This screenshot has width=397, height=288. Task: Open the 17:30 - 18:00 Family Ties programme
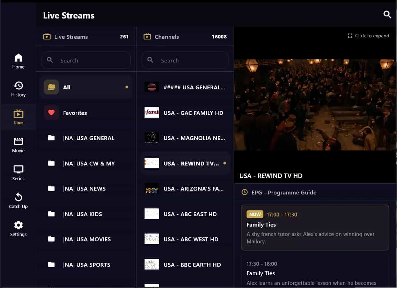(x=315, y=271)
